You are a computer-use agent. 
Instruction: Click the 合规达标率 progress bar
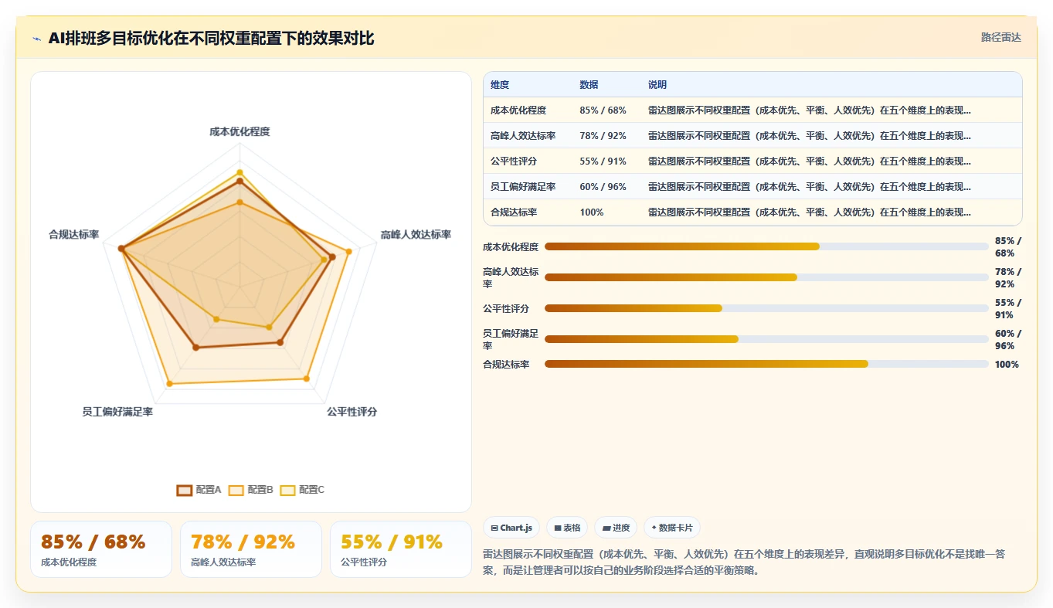point(766,364)
